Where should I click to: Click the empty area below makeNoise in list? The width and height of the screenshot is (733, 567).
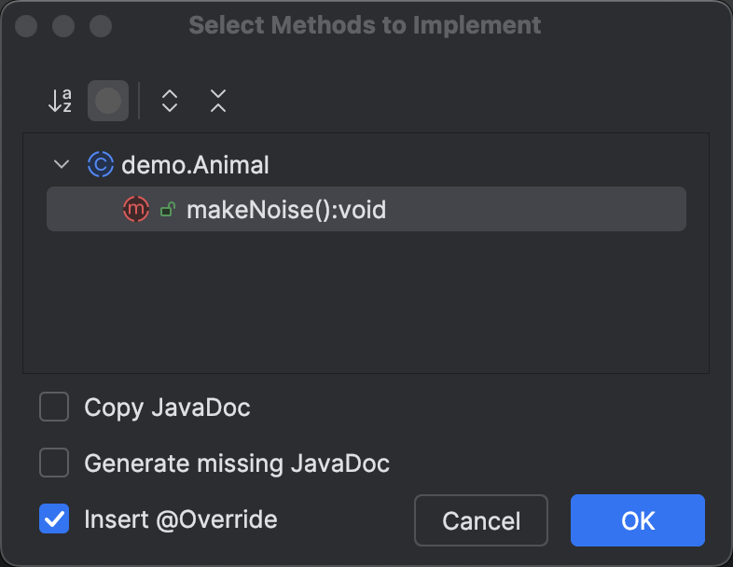366,298
